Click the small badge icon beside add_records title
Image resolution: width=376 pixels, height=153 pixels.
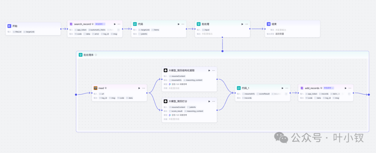(x=321, y=88)
